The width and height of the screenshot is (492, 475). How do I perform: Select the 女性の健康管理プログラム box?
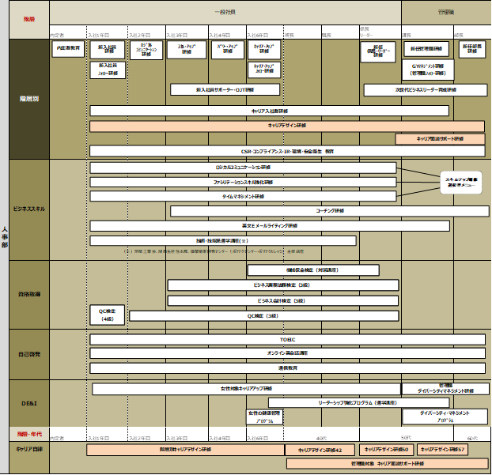(264, 417)
